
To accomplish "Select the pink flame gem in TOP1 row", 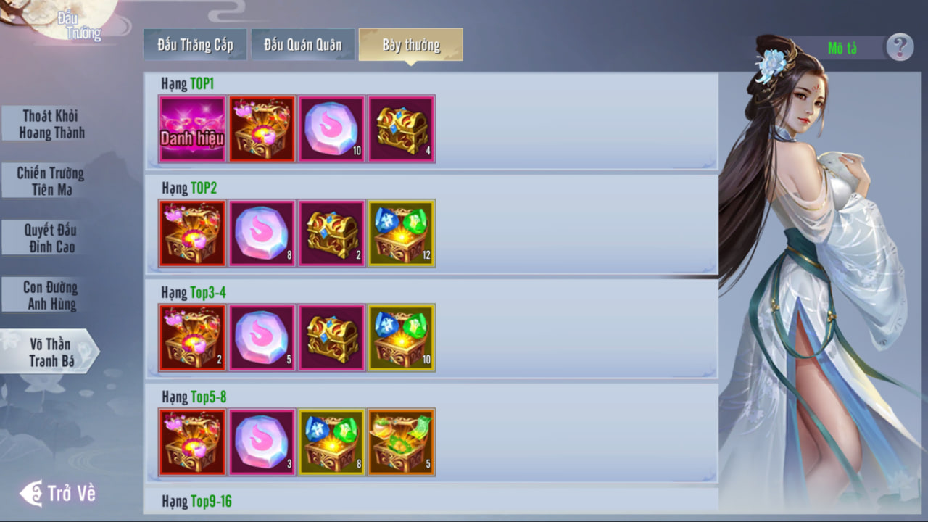I will [331, 129].
